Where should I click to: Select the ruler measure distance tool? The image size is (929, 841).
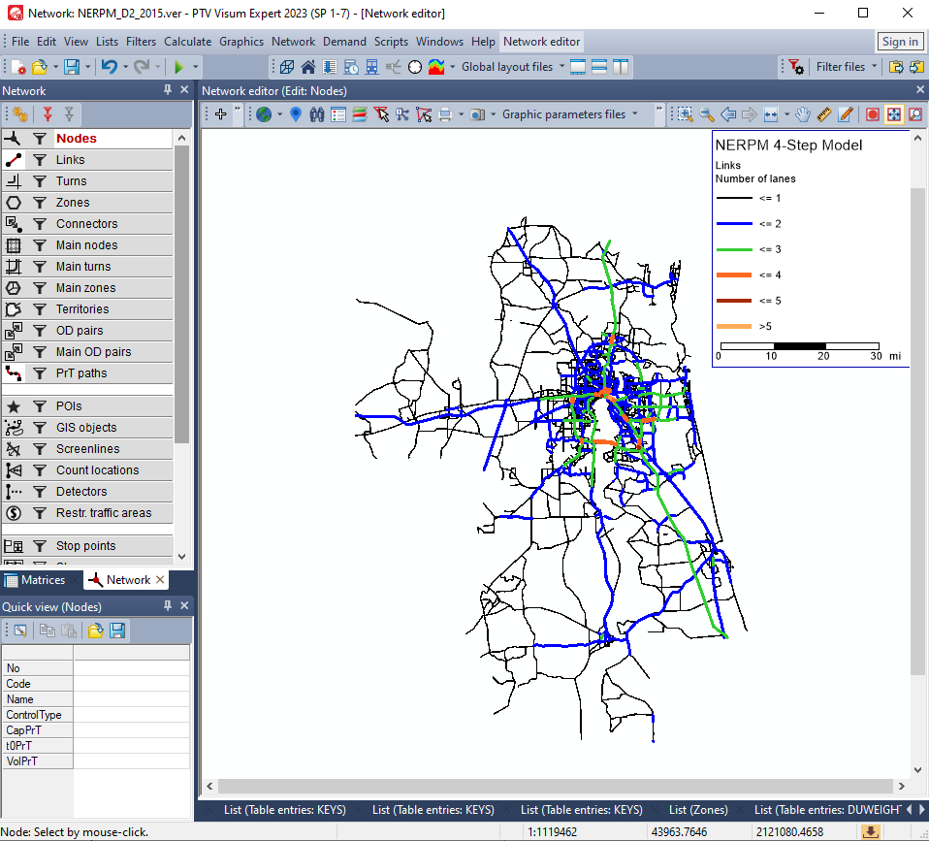click(824, 114)
